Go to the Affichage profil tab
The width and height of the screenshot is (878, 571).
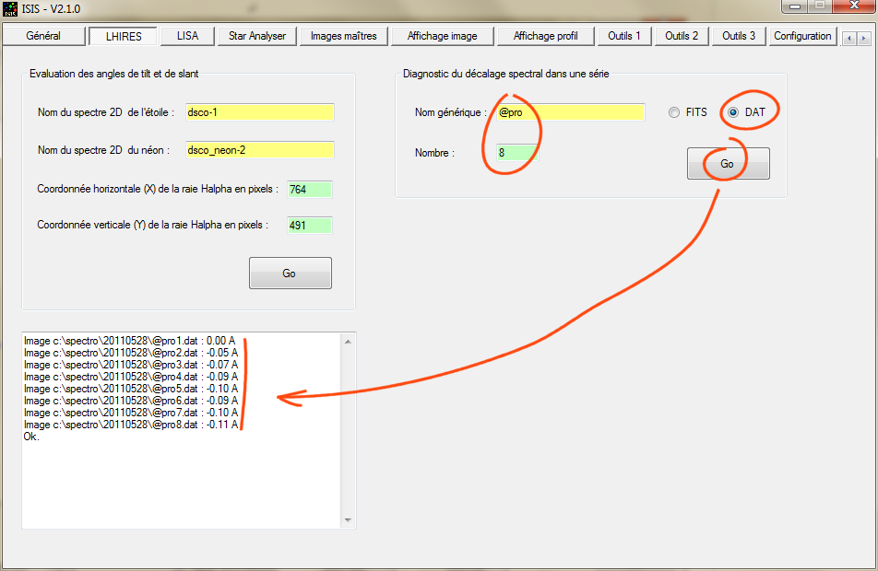[x=545, y=36]
